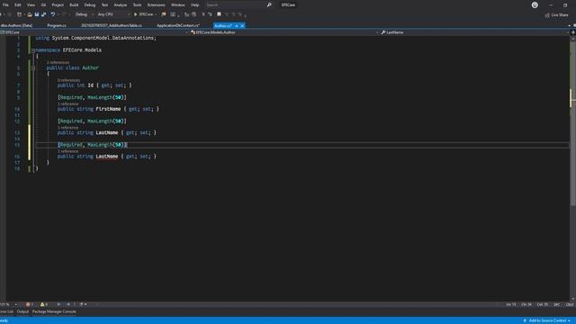This screenshot has height=324, width=576.
Task: Open the LastName member dropdown
Action: [474, 32]
